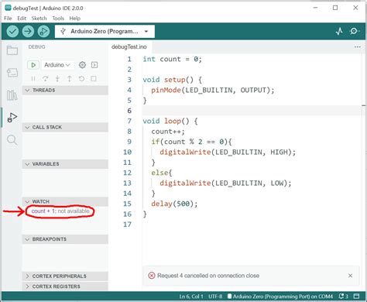
Task: Collapse the WATCH section
Action: point(65,201)
